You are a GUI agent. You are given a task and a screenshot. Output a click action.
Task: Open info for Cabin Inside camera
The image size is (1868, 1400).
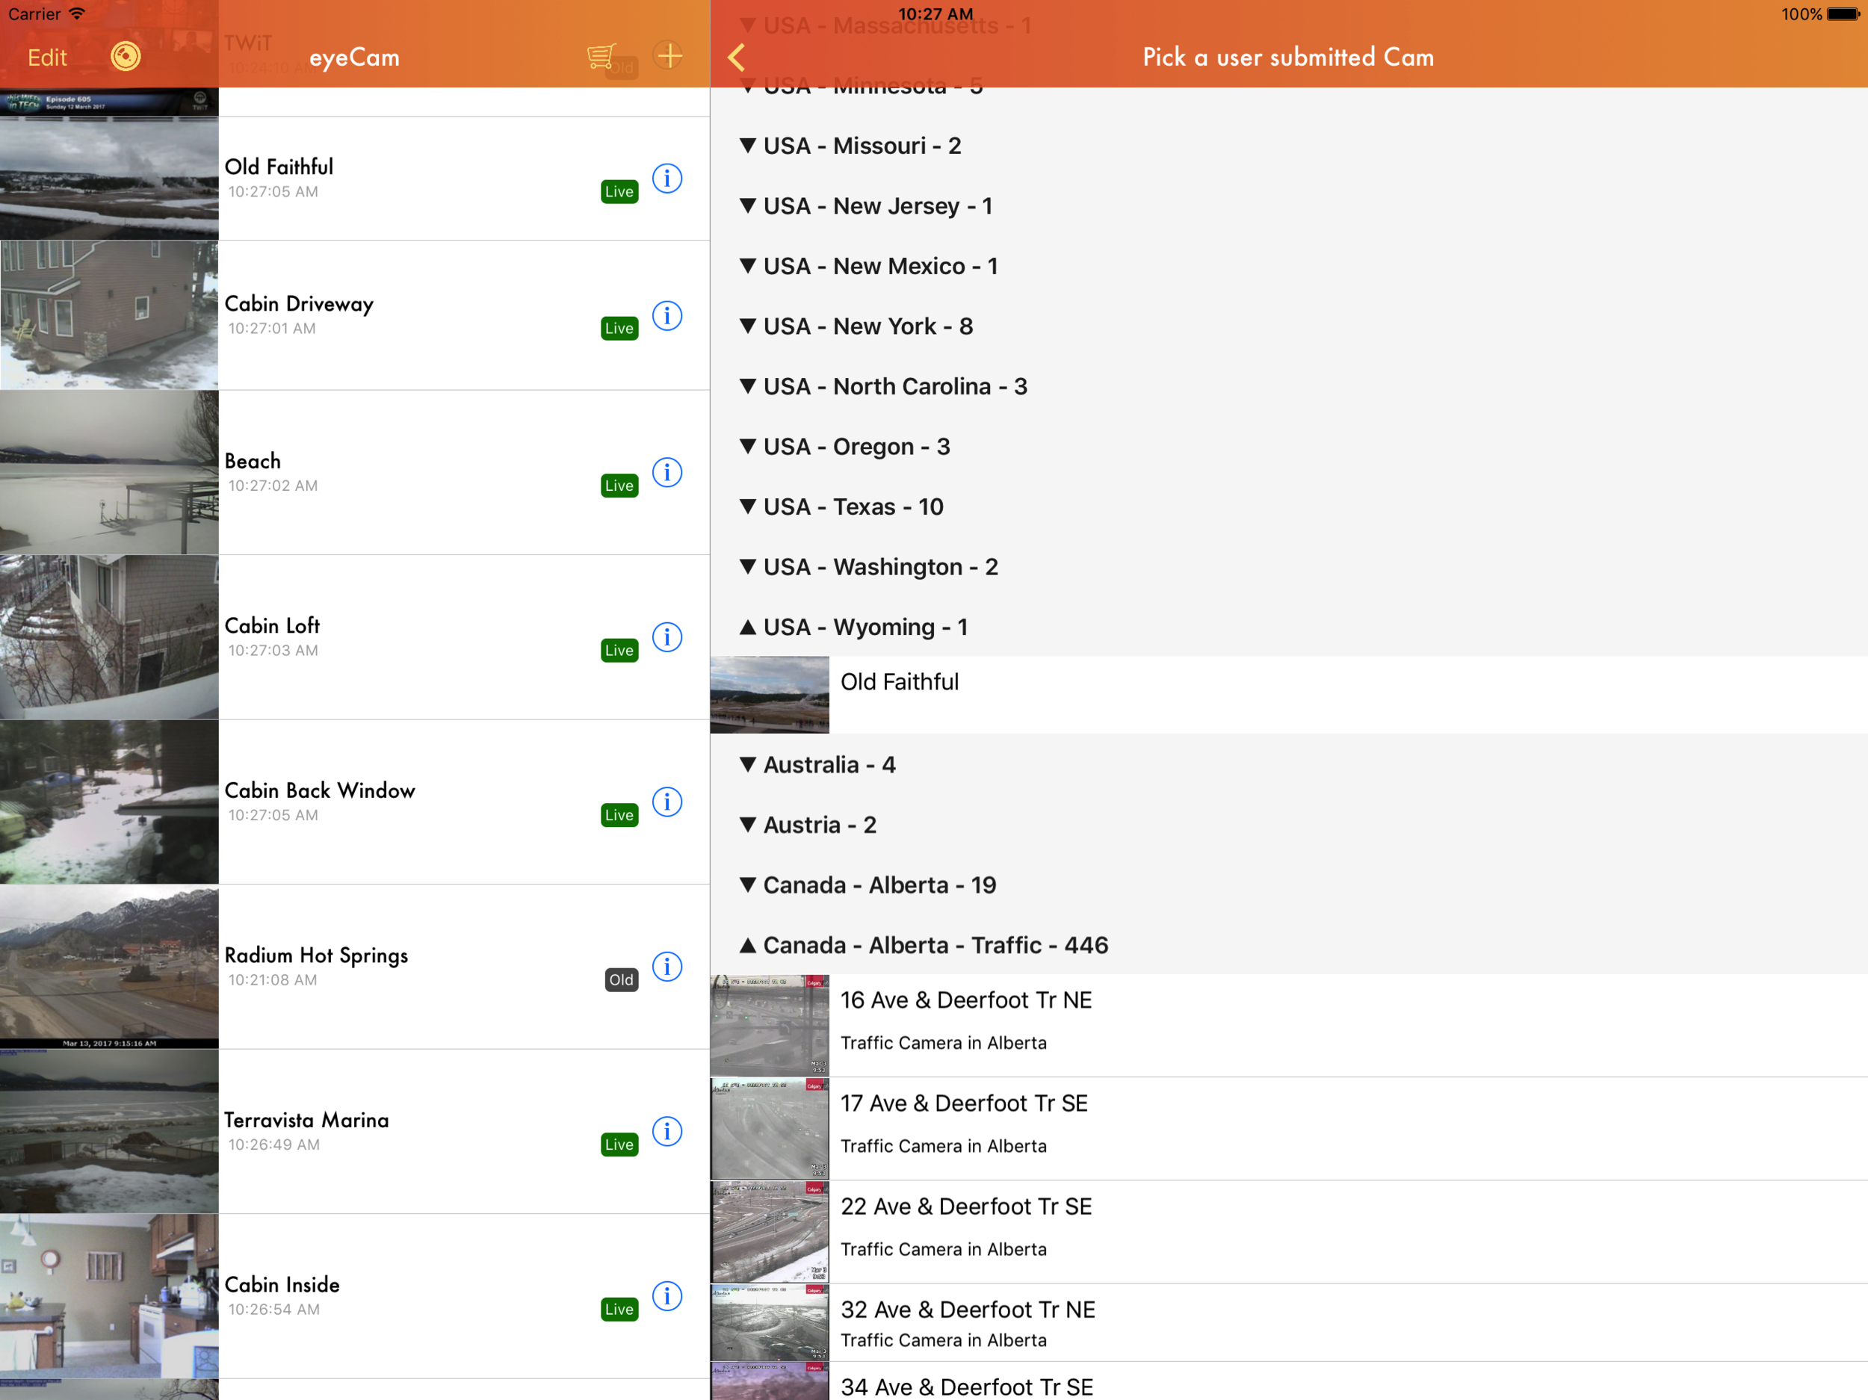667,1295
